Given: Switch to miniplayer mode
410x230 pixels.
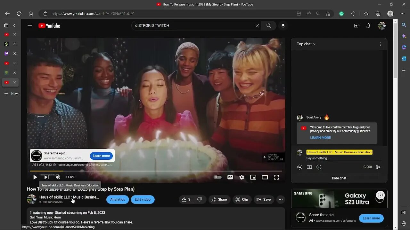Looking at the screenshot, I should click(x=253, y=177).
